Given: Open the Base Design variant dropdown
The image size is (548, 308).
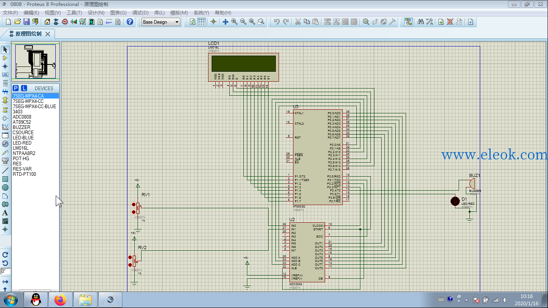Looking at the screenshot, I should (161, 22).
